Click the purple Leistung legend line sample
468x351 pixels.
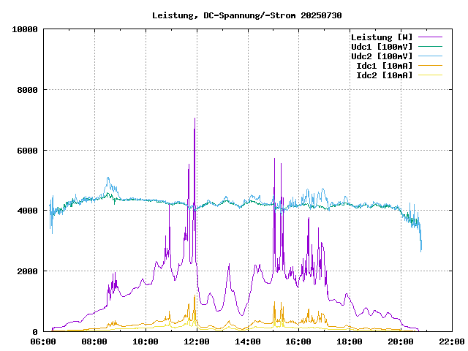[431, 37]
